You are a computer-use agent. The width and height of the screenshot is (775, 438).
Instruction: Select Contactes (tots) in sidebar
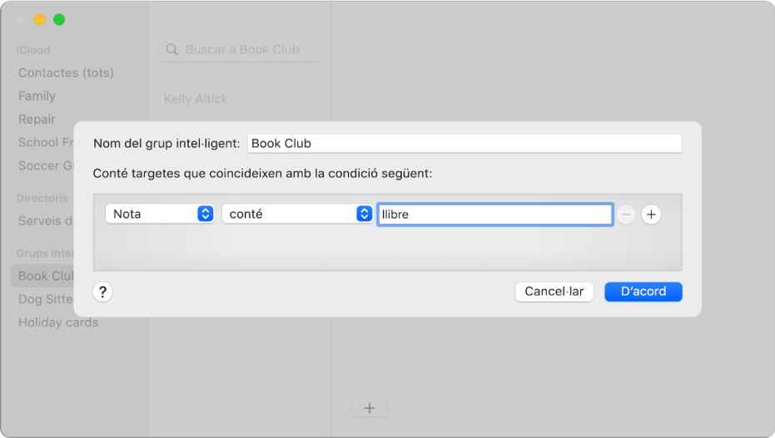tap(66, 73)
